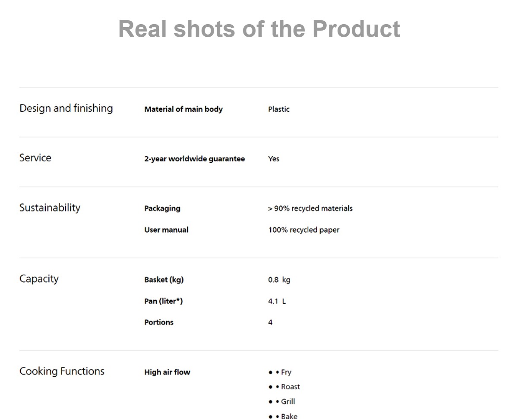Click the '0.8 kg' basket value

pos(279,280)
